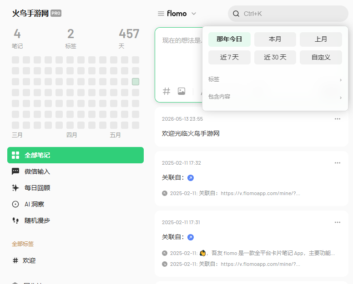Open 每日回顾 in the sidebar
Screen dimensions: 353x284
pyautogui.click(x=76, y=188)
